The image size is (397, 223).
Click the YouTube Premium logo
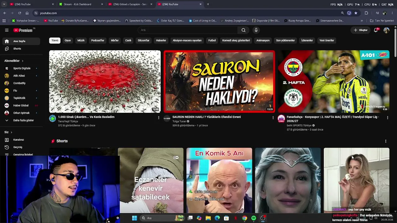(23, 30)
